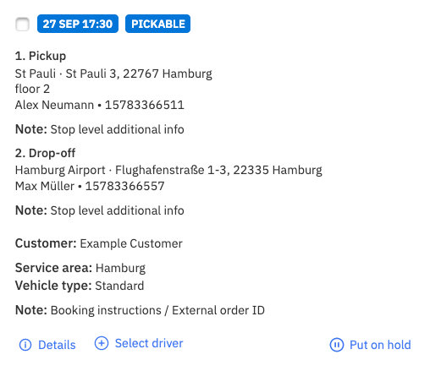Click the plus circle icon for Select driver
Image resolution: width=430 pixels, height=371 pixels.
tap(102, 343)
